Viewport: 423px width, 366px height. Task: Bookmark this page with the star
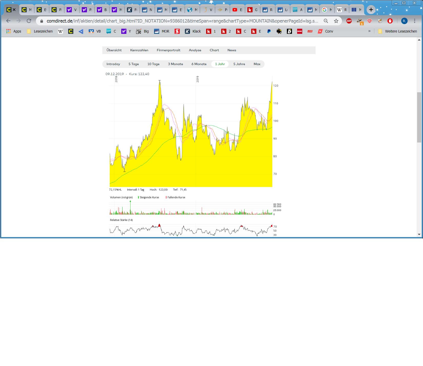(336, 21)
